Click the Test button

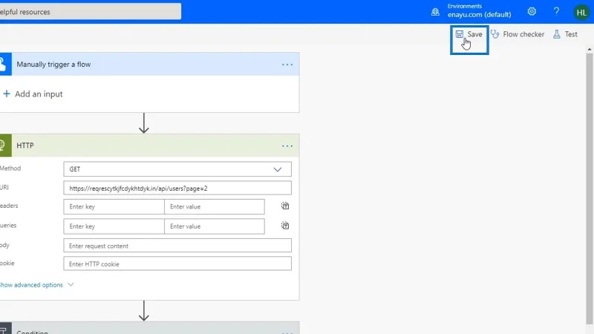(565, 34)
